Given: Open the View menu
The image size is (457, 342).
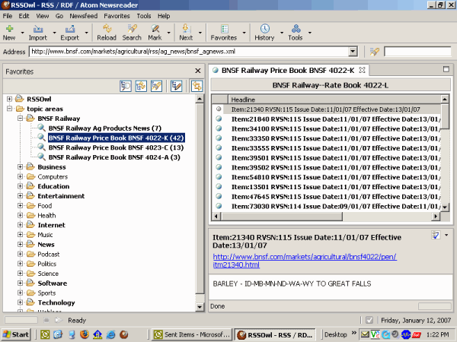Looking at the screenshot, I should coord(42,16).
